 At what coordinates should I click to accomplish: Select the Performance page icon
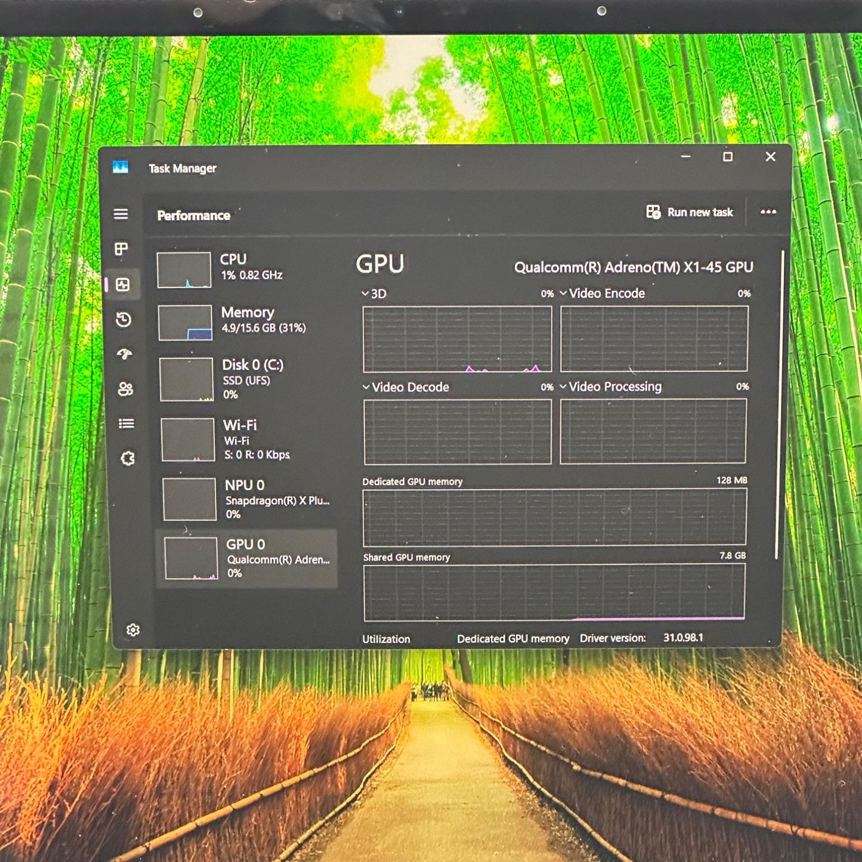coord(122,285)
